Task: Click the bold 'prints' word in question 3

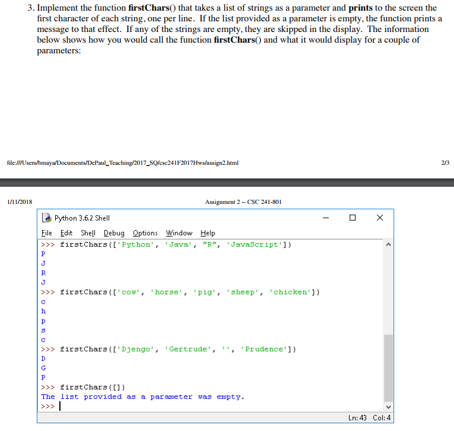Action: pos(360,8)
